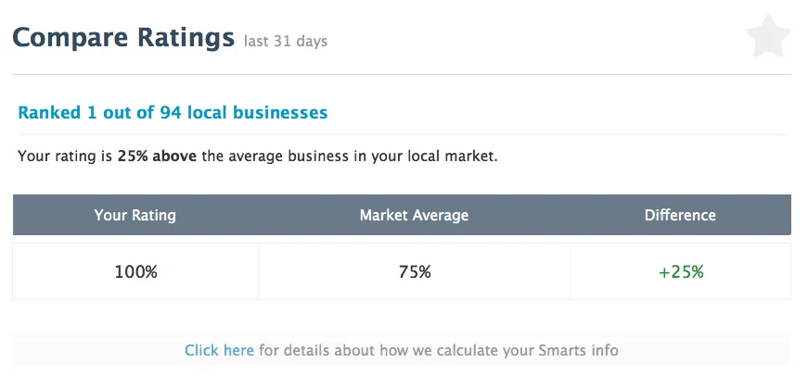The height and width of the screenshot is (388, 808).
Task: Click the bold "25% above" text
Action: (x=157, y=156)
